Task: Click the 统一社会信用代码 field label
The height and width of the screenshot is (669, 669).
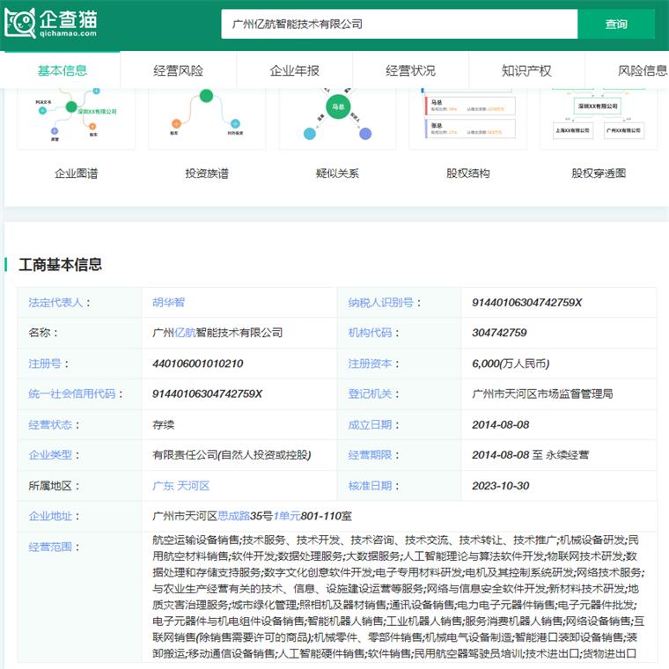Action: (72, 393)
